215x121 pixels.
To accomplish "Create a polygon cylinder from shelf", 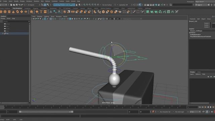I will (x=9, y=12).
